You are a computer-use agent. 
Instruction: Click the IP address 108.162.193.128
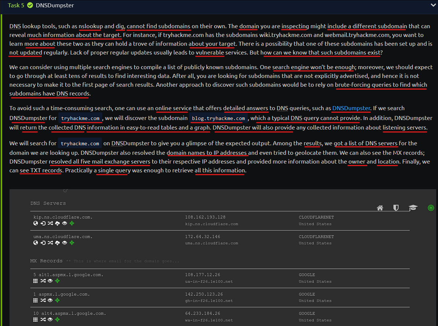tap(205, 217)
